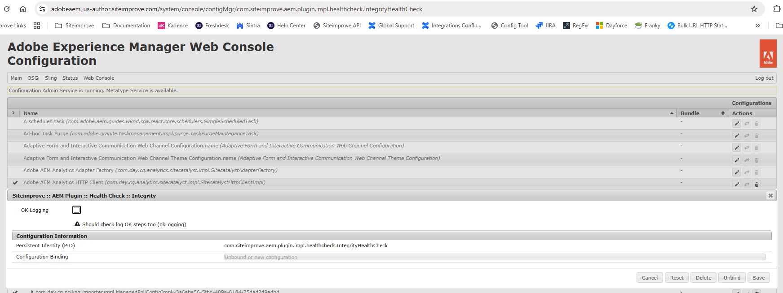Trash icon for Ad-hoc Task Purge row
The image size is (783, 293).
point(756,136)
